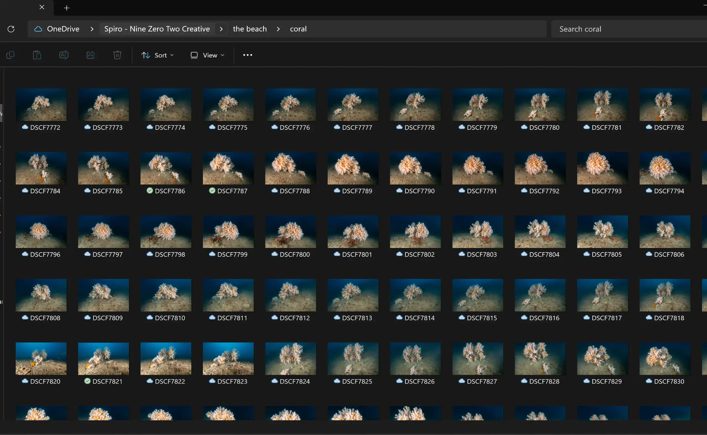Screen dimensions: 707x435
Task: Close the current tab
Action: click(x=42, y=7)
